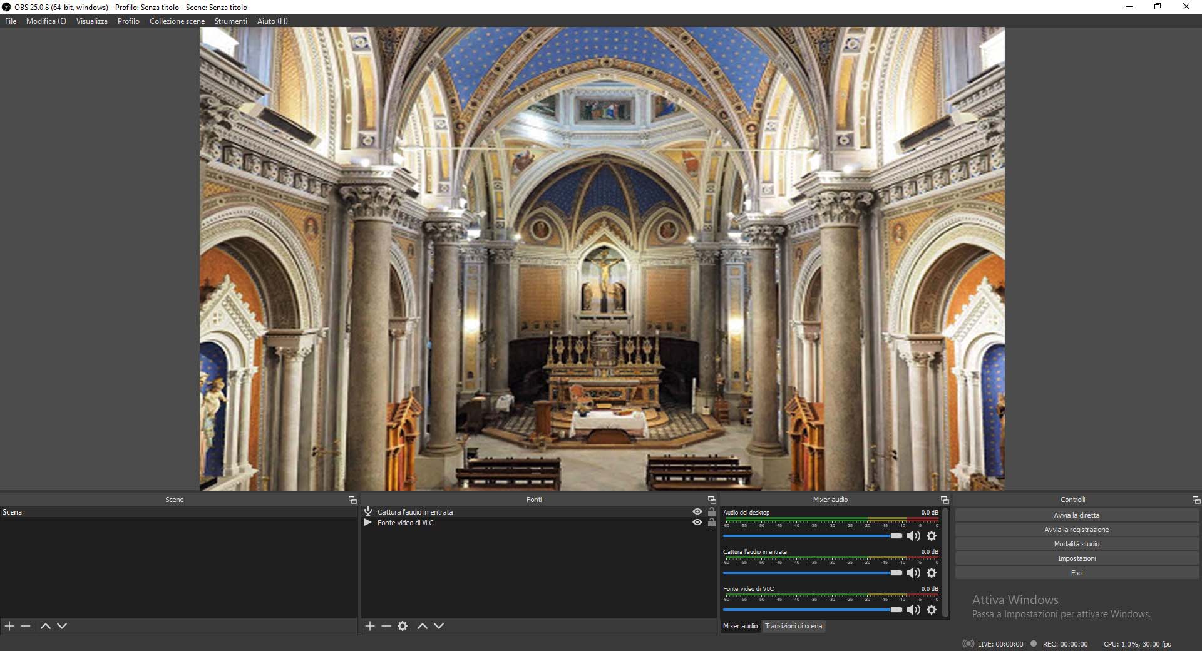Undock the Controlli panel

point(1196,500)
